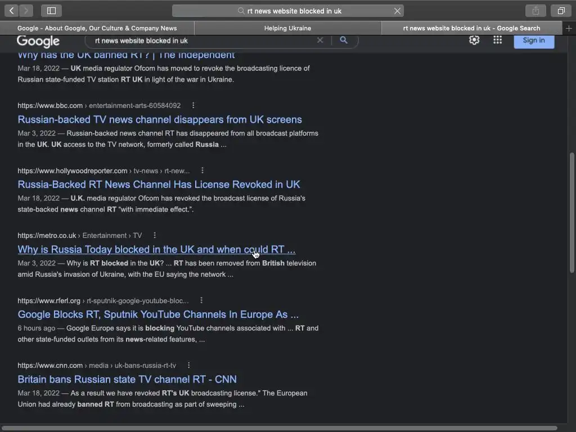The width and height of the screenshot is (576, 432).
Task: Open more options for rferl.org result
Action: (201, 300)
